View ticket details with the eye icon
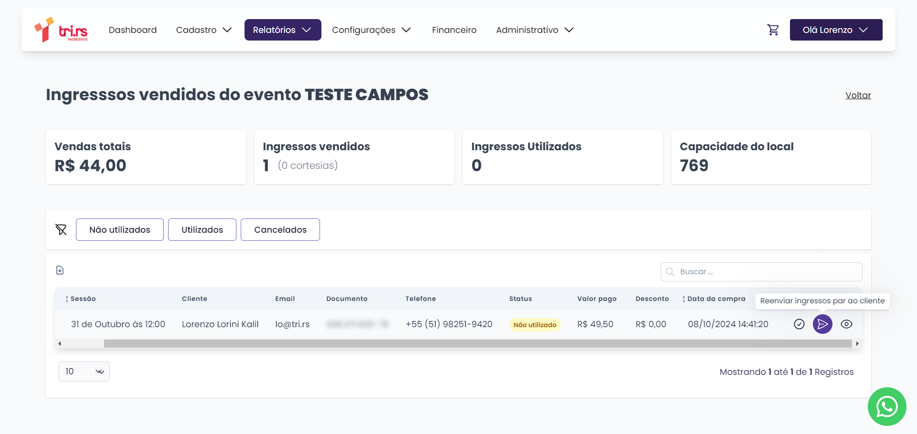 coord(846,324)
